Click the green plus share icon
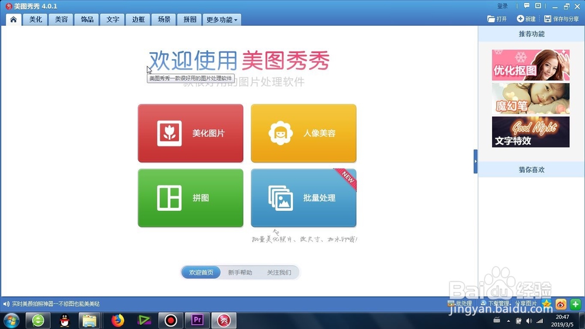Viewport: 585px width, 329px height. pos(575,304)
